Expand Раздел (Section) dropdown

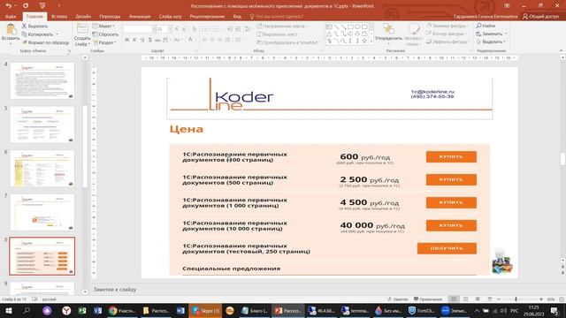104,42
